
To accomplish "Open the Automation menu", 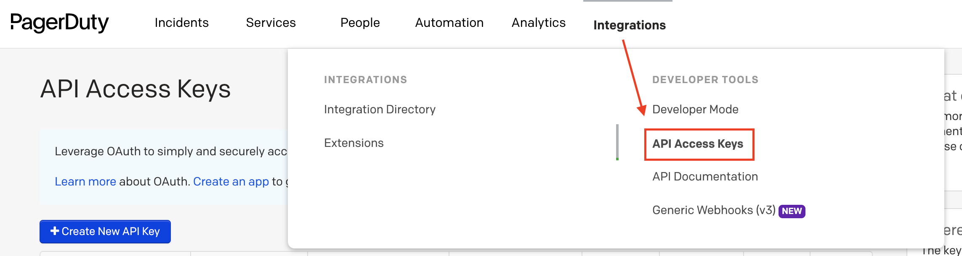I will pos(449,23).
